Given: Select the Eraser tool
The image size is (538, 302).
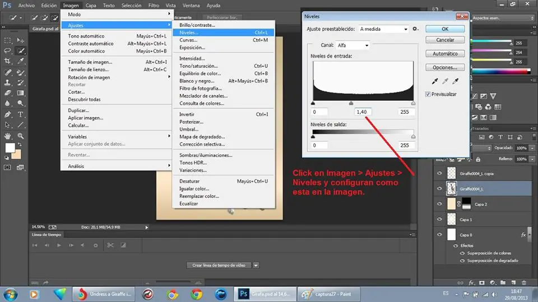Looking at the screenshot, I should tap(7, 92).
